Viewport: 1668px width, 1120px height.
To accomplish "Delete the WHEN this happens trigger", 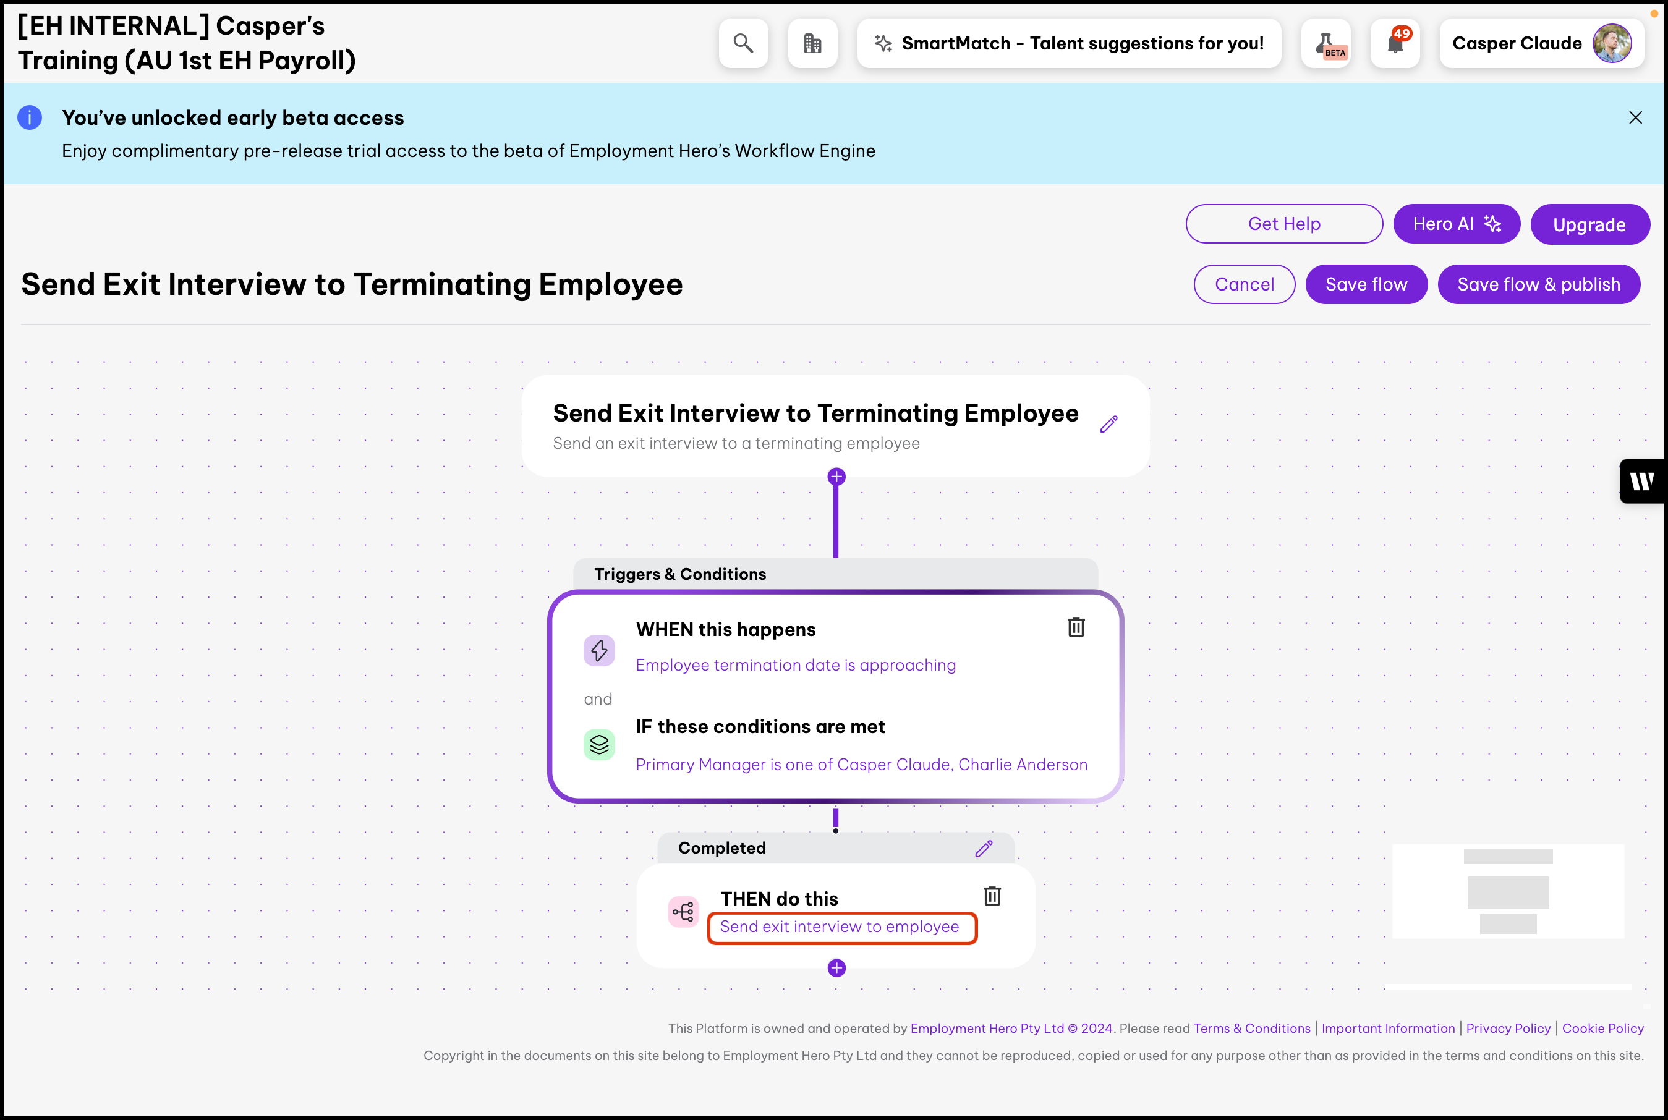I will coord(1076,627).
